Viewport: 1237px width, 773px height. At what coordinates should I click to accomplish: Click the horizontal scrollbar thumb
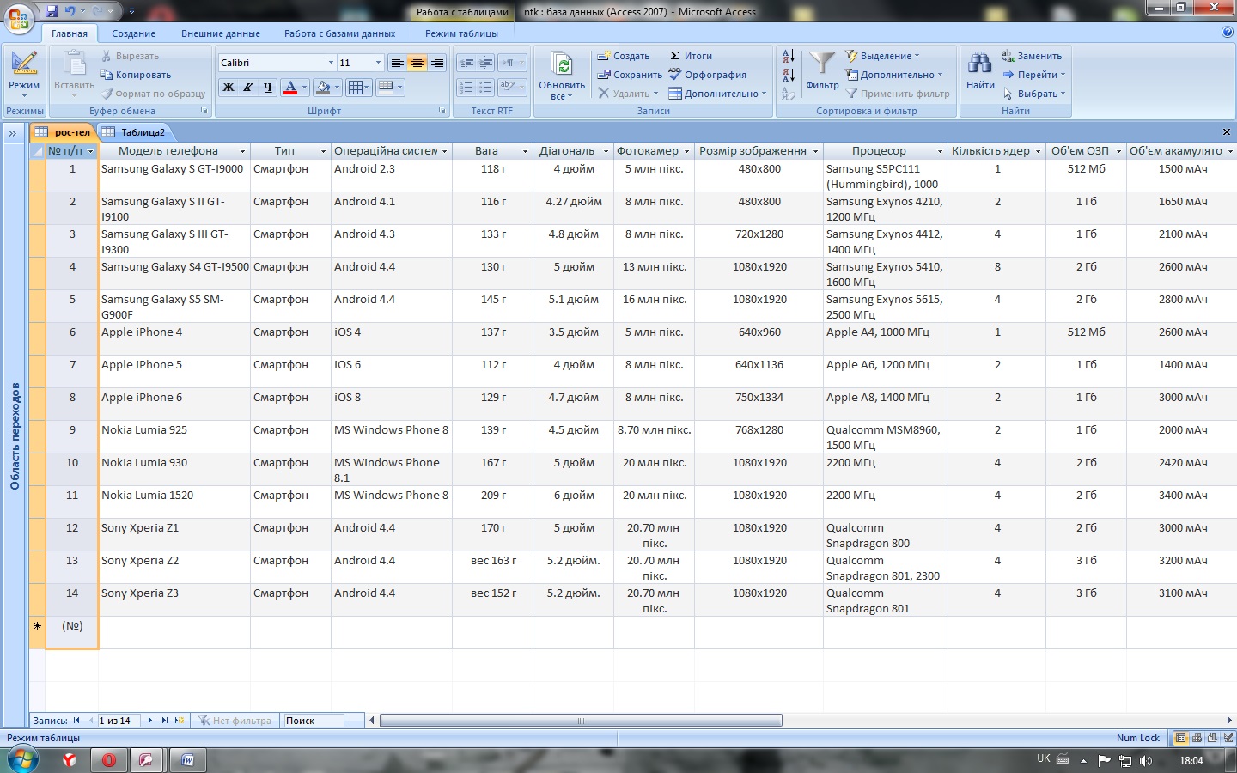(x=581, y=721)
